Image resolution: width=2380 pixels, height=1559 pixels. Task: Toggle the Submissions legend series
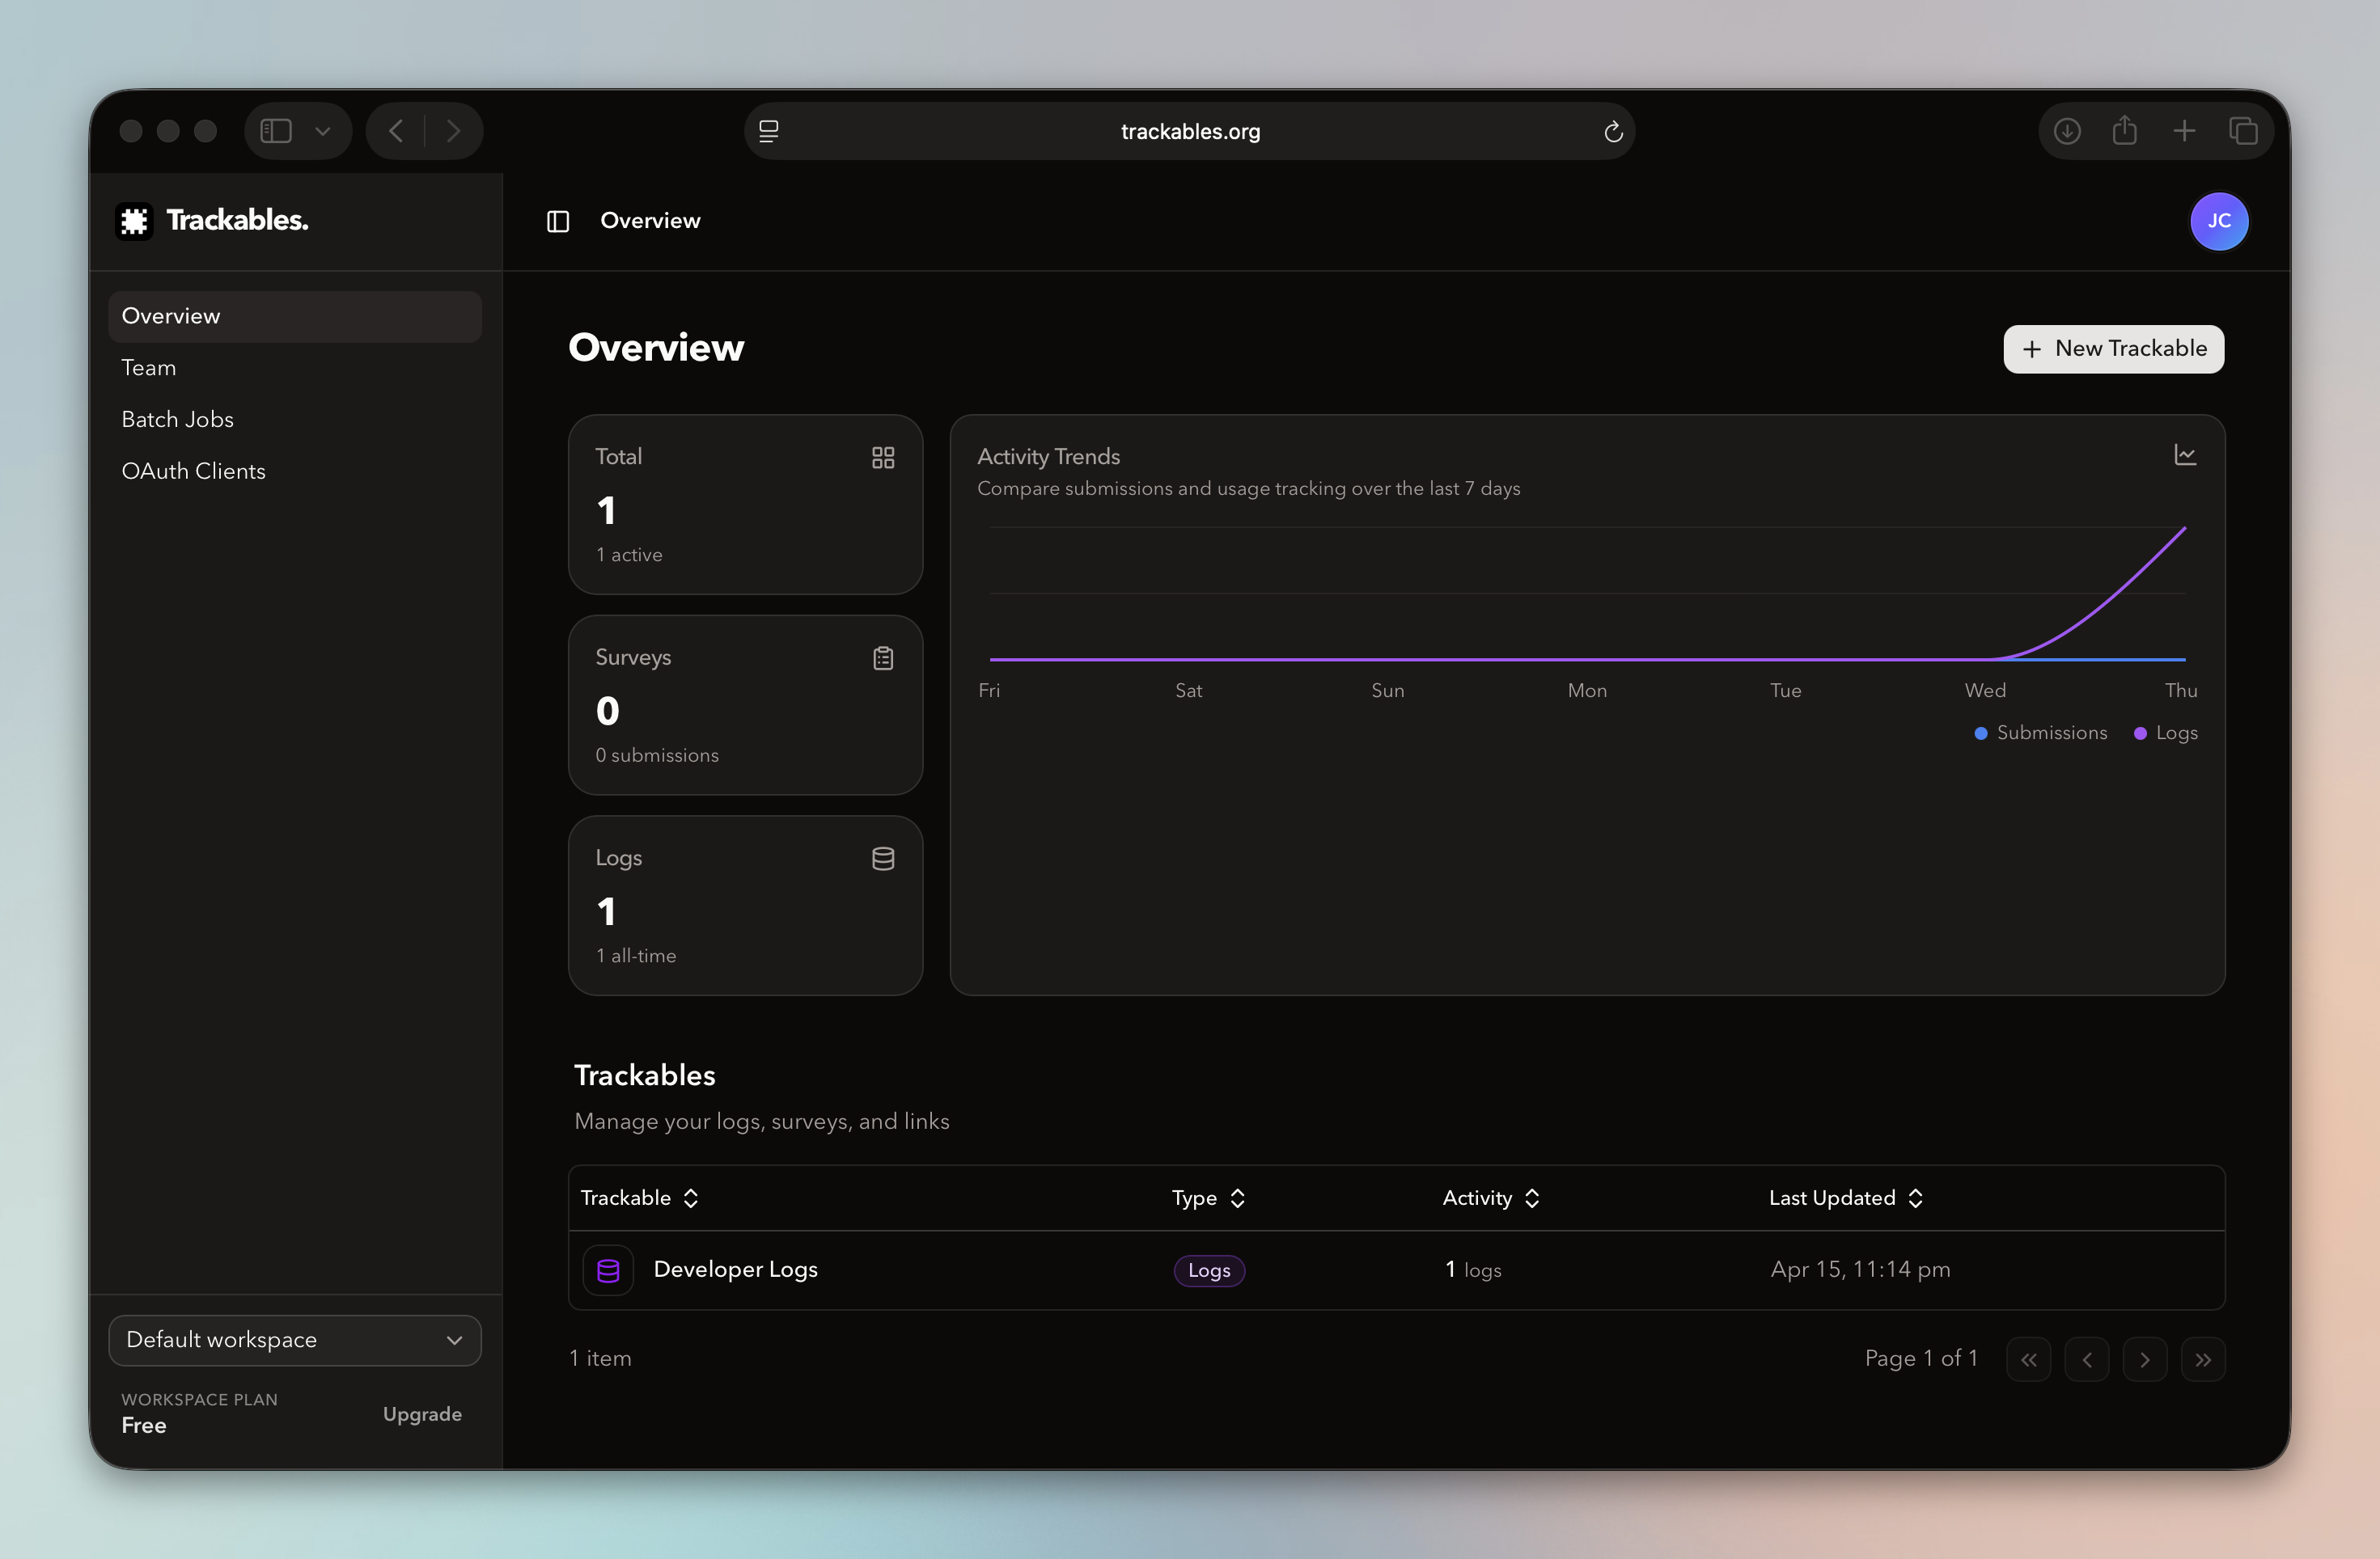coord(2041,733)
